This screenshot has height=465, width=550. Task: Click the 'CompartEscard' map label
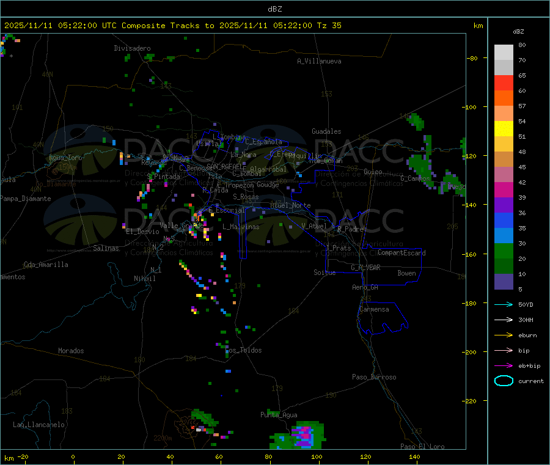click(x=402, y=253)
